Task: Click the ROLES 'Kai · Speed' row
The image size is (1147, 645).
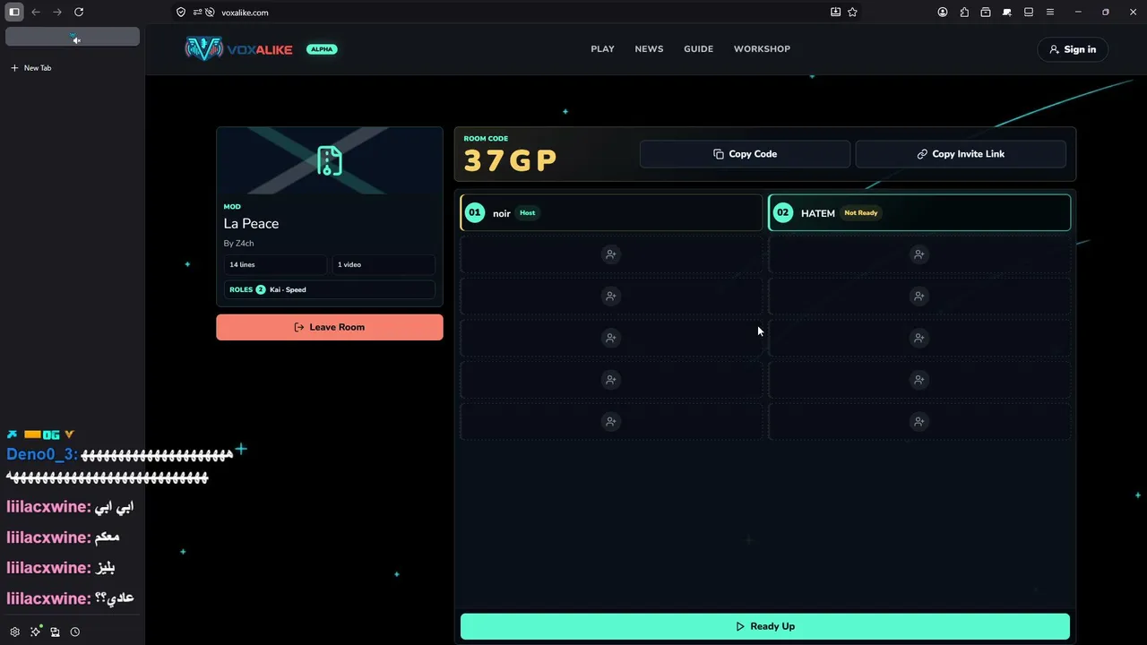Action: tap(330, 289)
